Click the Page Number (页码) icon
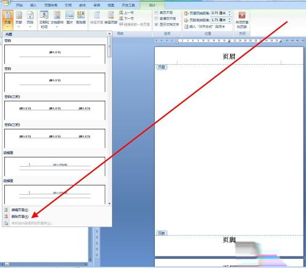 click(x=30, y=20)
